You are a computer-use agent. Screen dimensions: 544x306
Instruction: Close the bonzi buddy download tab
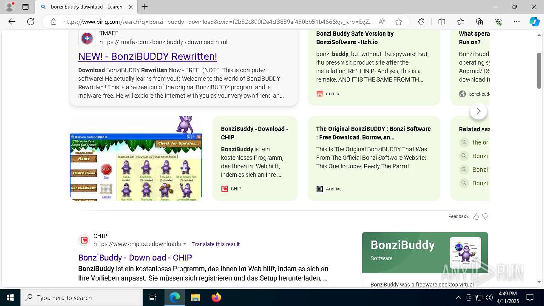[x=130, y=7]
